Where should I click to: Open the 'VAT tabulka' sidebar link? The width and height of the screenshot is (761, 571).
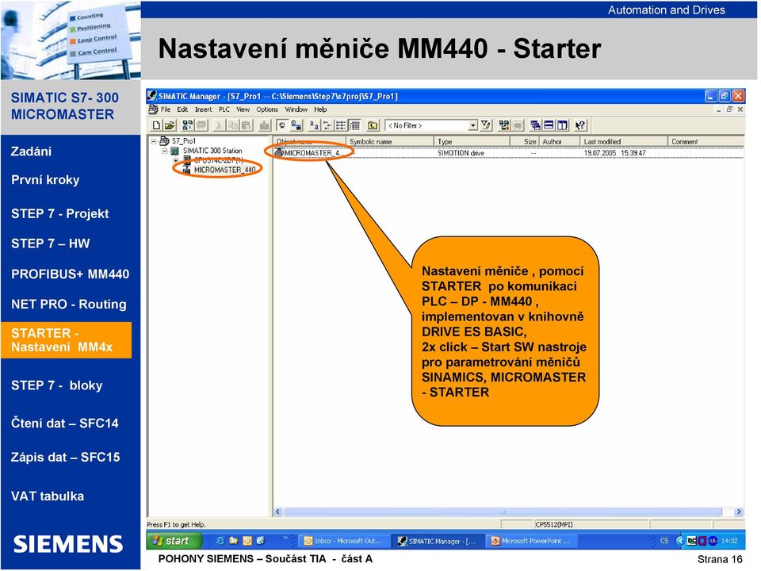(x=48, y=496)
